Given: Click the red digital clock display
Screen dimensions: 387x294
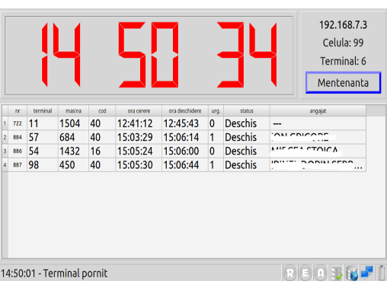Looking at the screenshot, I should pos(149,55).
